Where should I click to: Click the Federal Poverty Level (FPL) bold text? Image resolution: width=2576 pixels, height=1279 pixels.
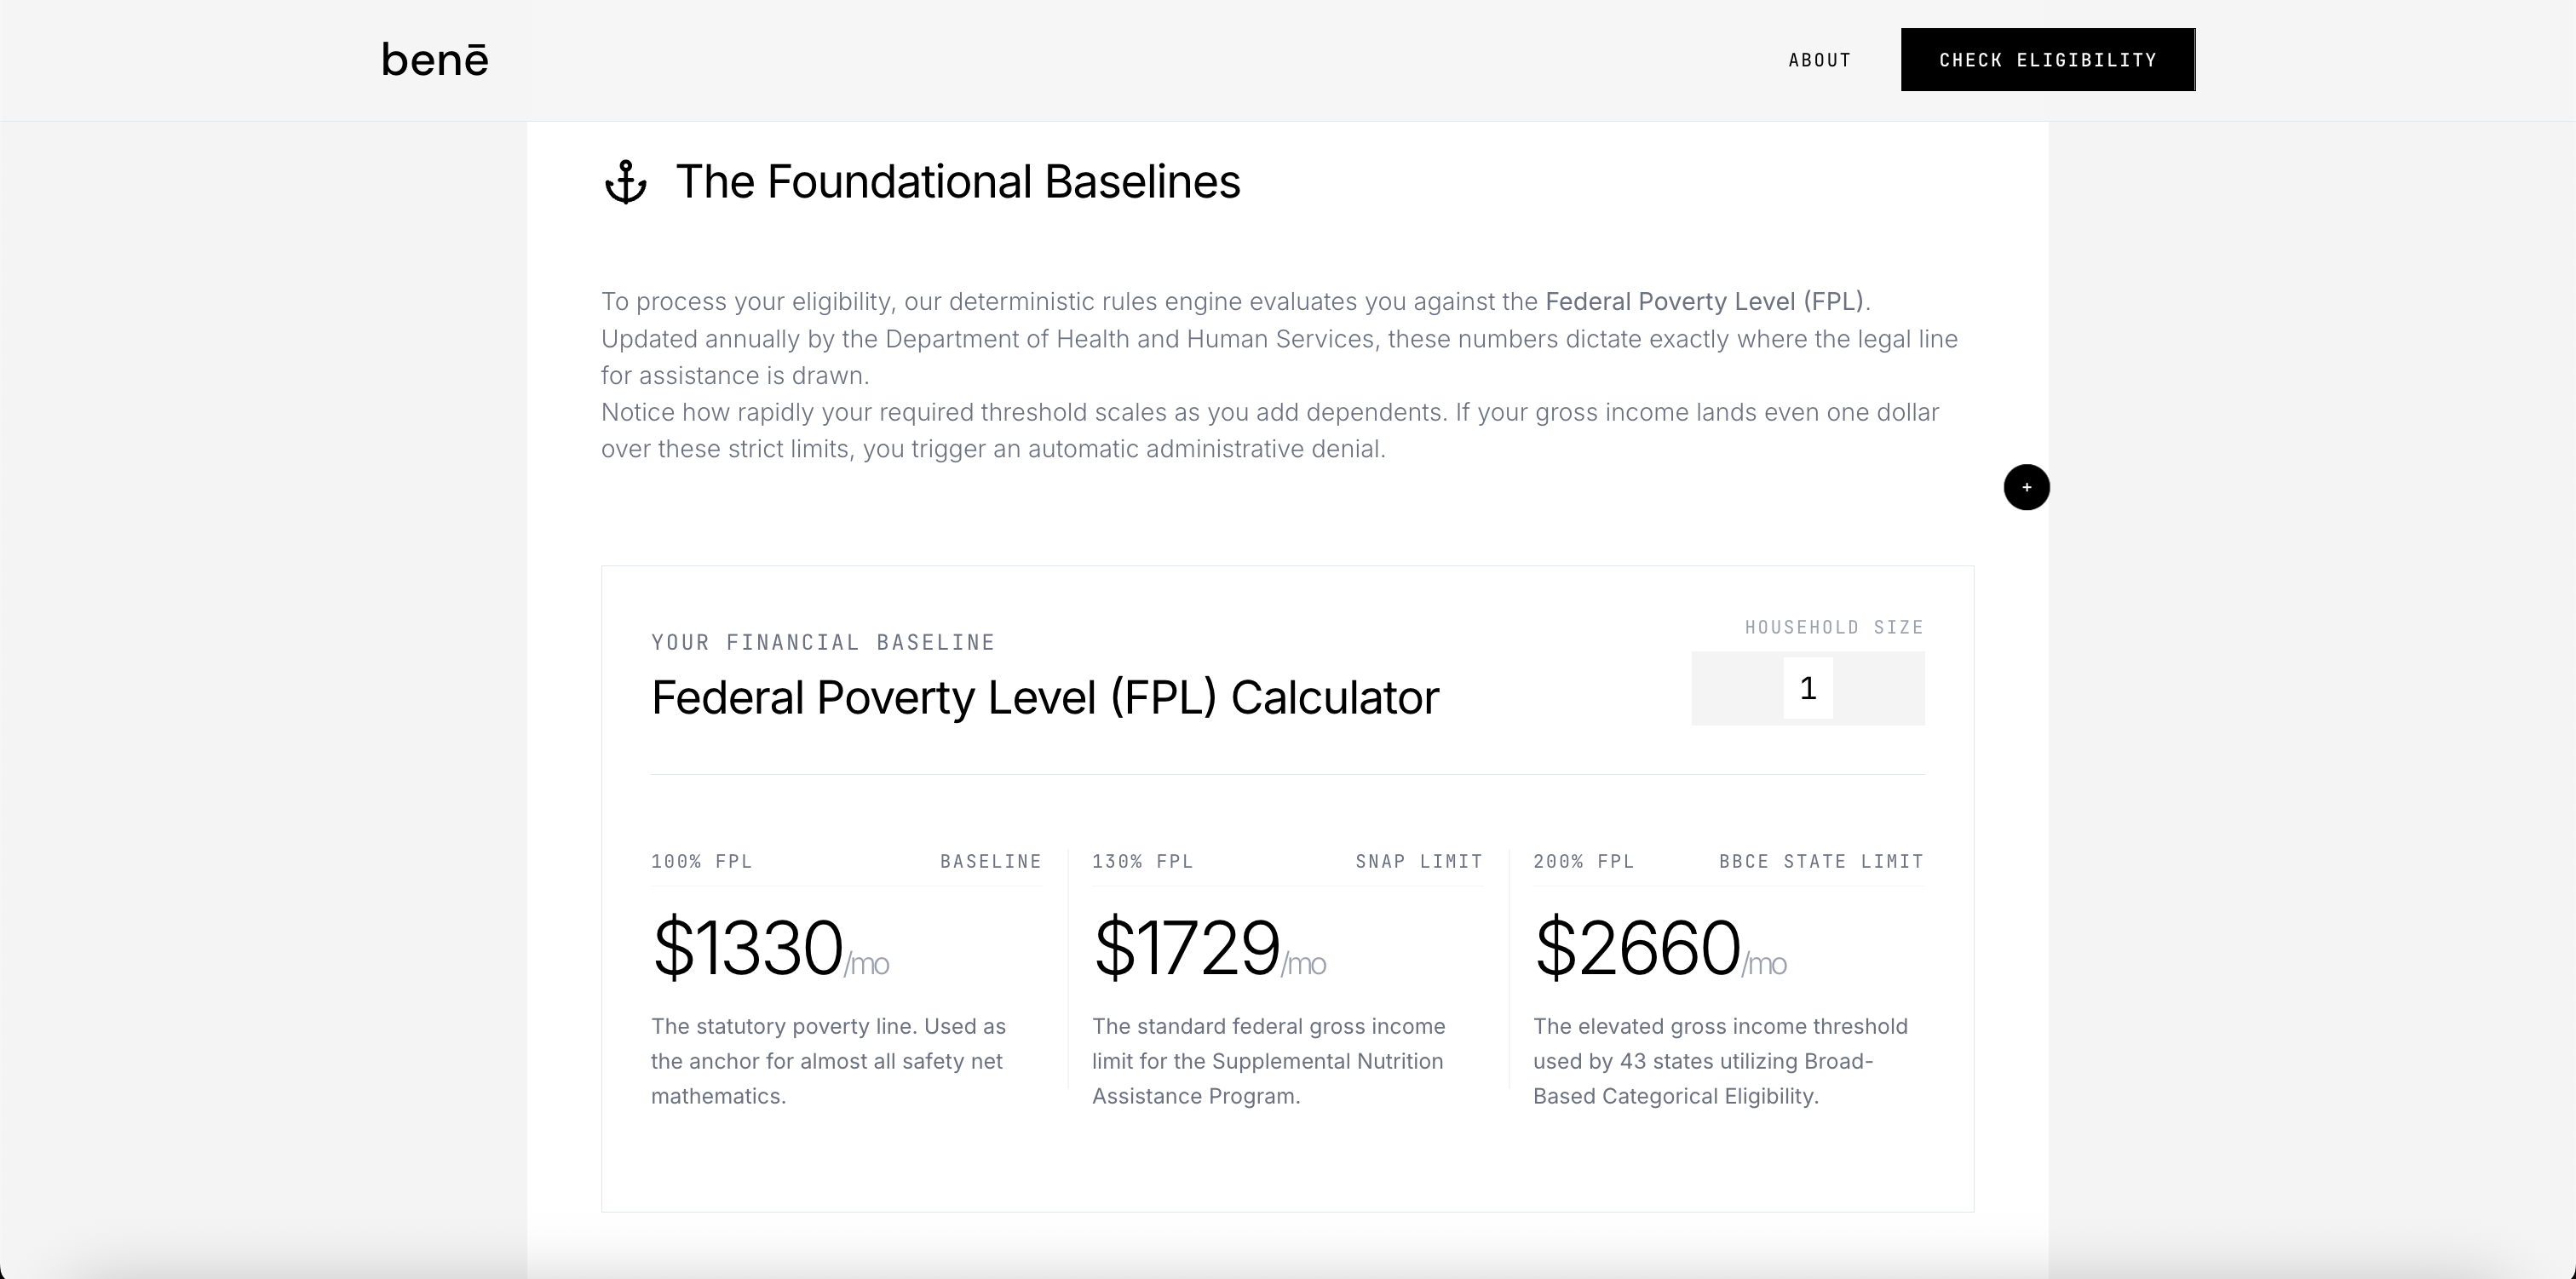[x=1705, y=301]
